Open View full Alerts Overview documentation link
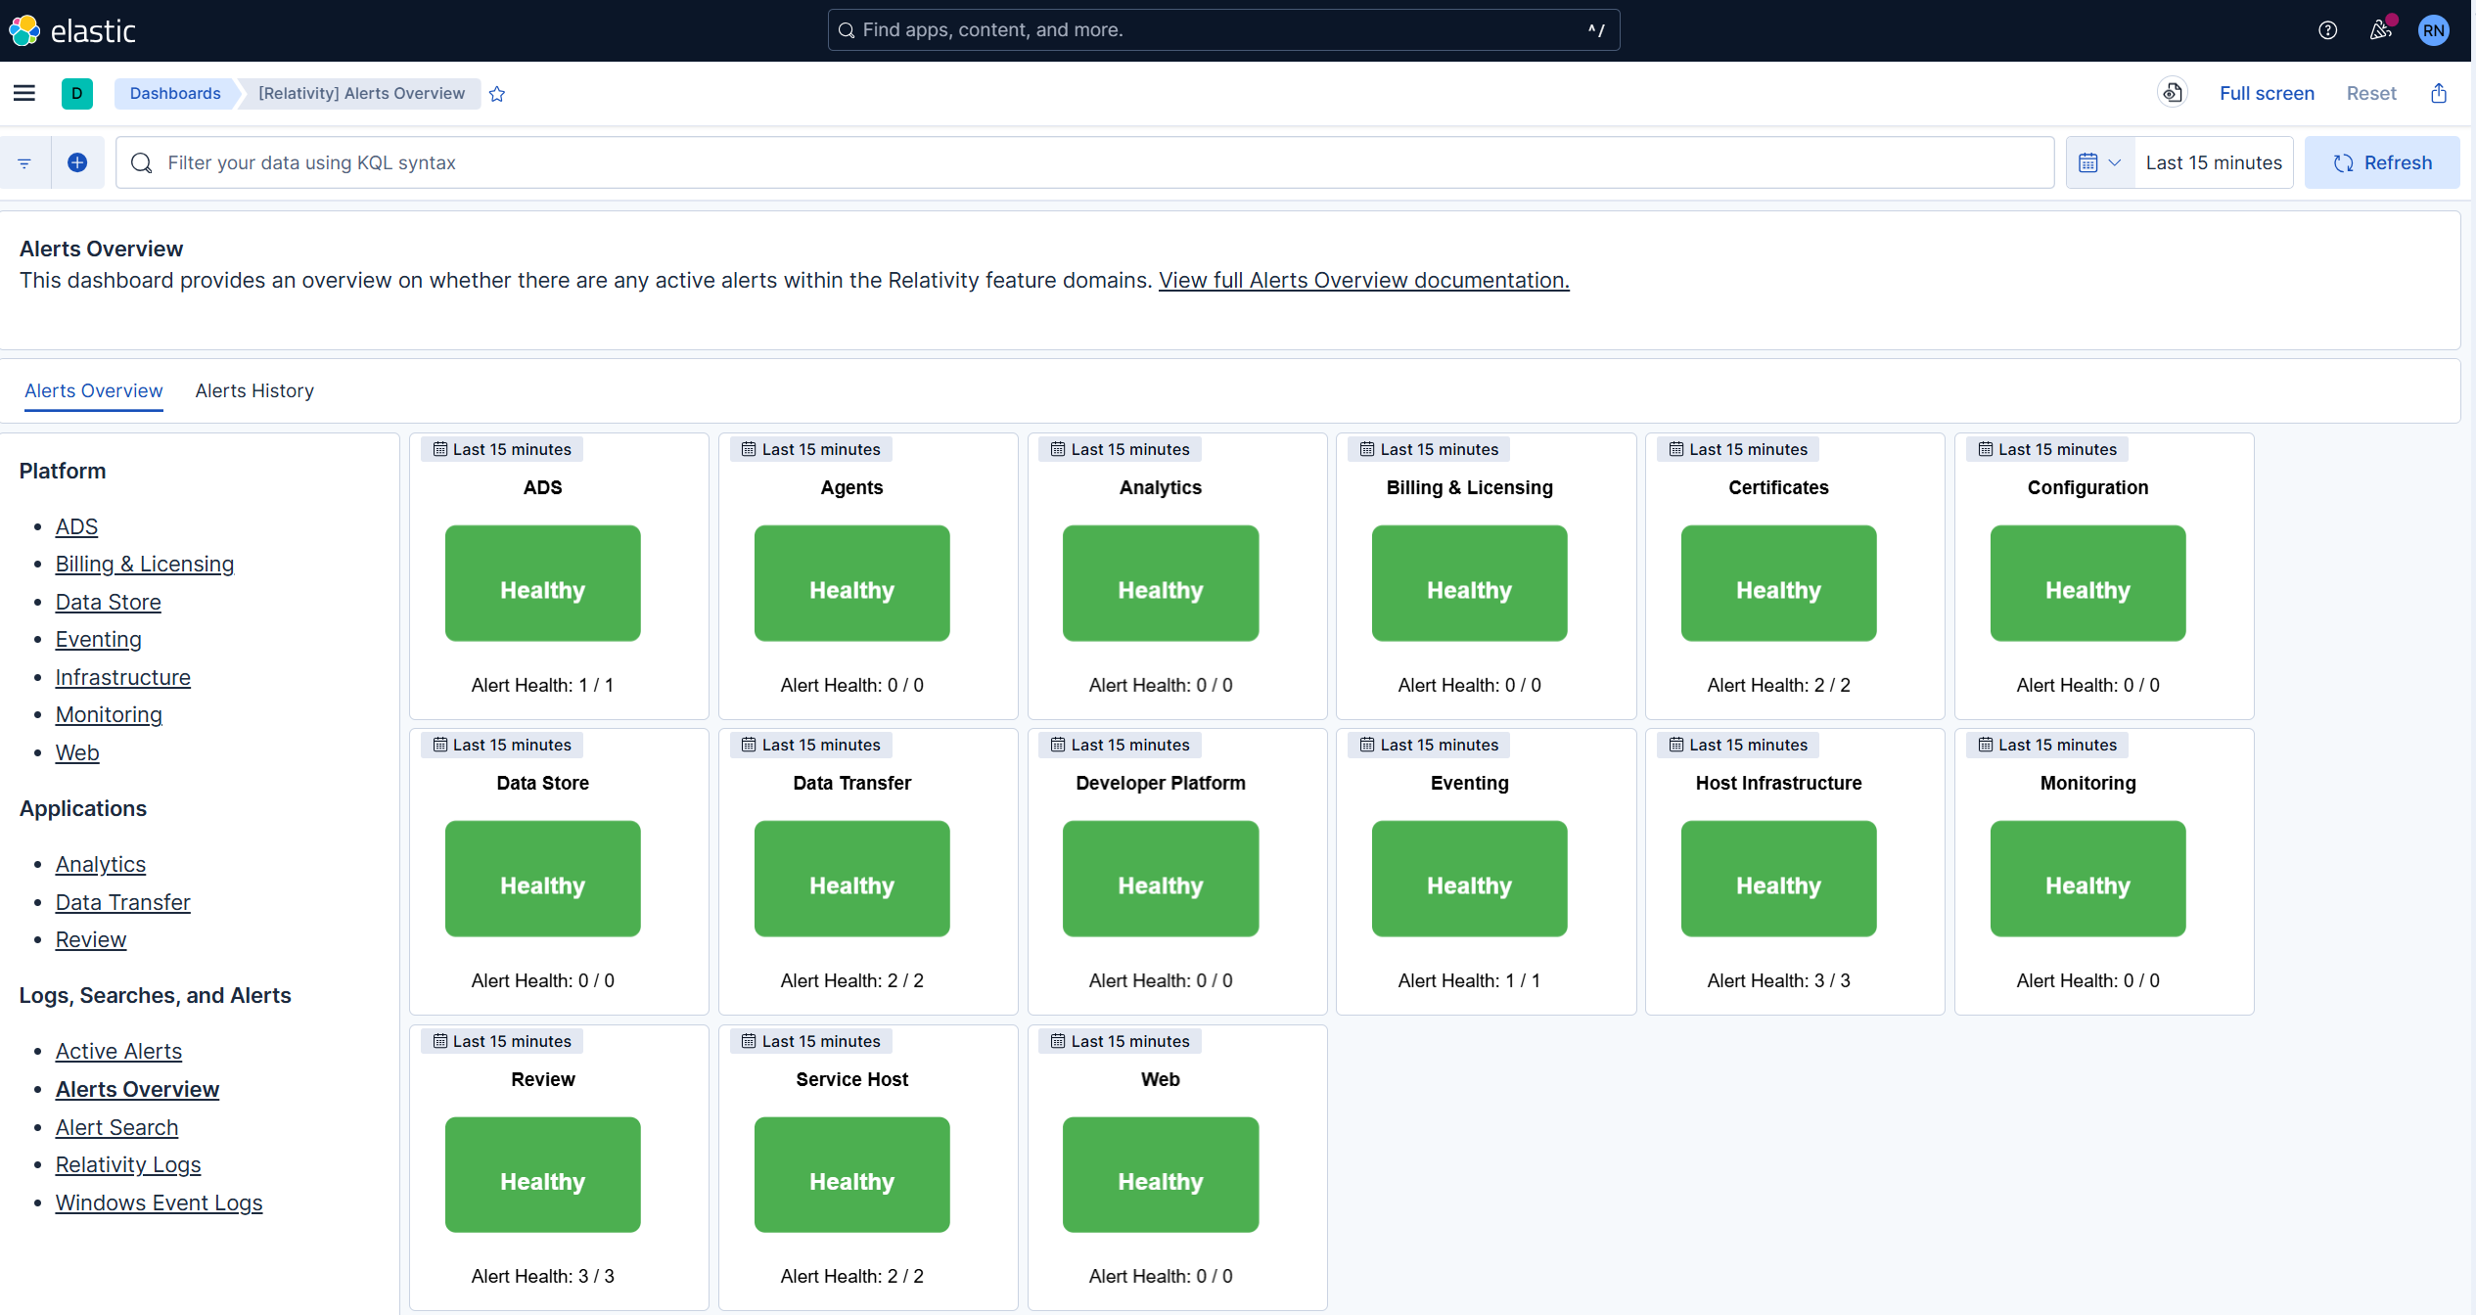Screen dimensions: 2476x1315 coord(1364,280)
